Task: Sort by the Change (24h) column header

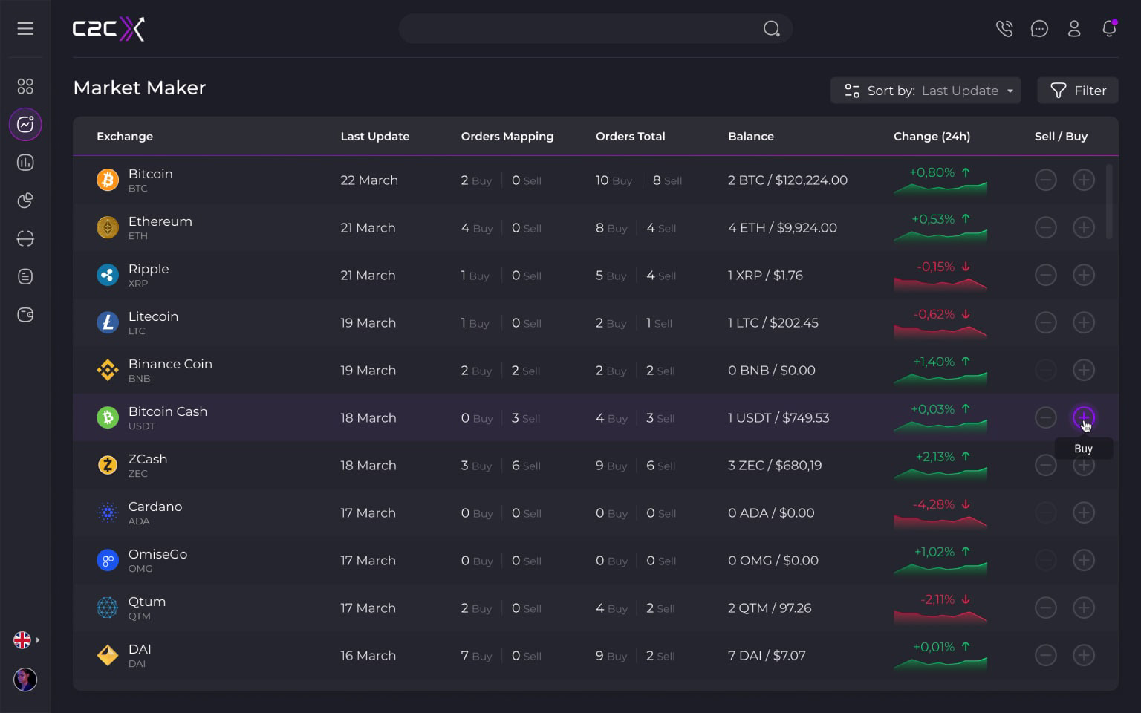Action: point(932,137)
